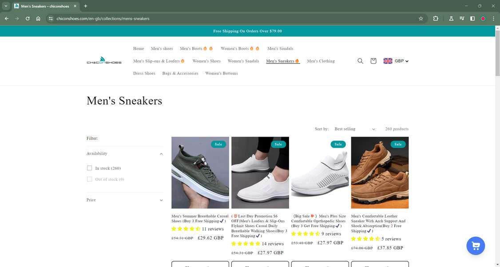Enable the In stock filter checkbox
Viewport: 500px width, 267px height.
point(89,168)
